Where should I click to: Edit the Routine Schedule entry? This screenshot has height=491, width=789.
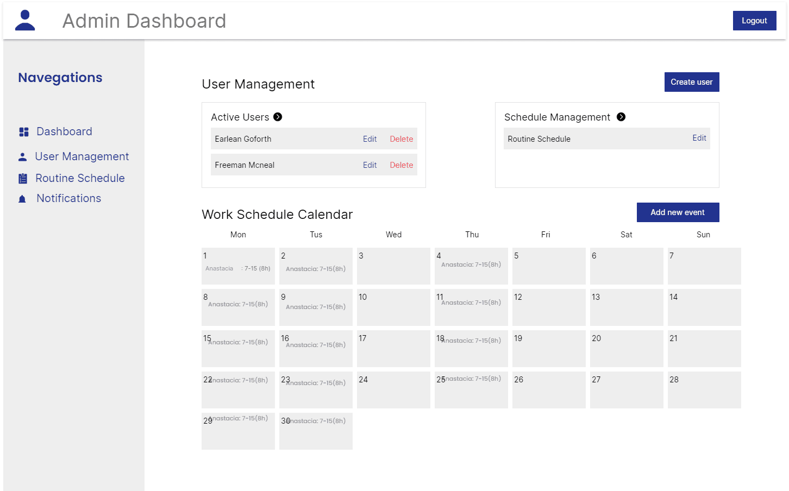coord(699,138)
